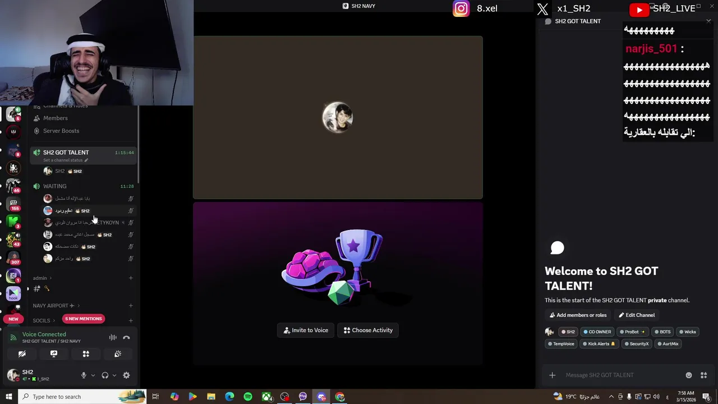This screenshot has width=718, height=404.
Task: Open Microsoft Edge from taskbar
Action: [229, 397]
